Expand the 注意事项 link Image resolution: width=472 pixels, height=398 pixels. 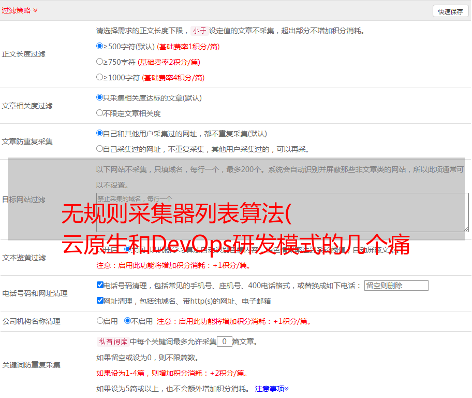(x=272, y=388)
